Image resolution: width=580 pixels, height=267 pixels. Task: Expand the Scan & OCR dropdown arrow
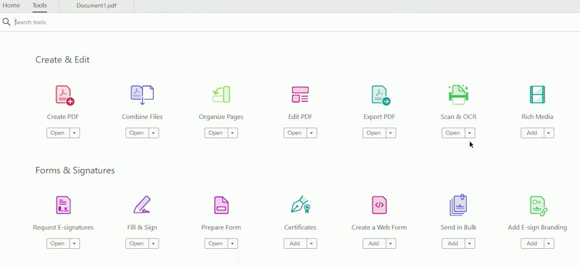click(470, 133)
